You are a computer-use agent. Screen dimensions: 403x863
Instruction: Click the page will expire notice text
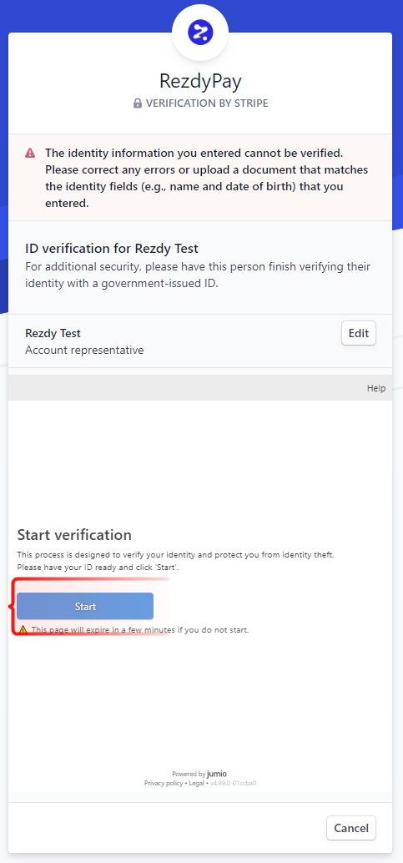pyautogui.click(x=140, y=629)
